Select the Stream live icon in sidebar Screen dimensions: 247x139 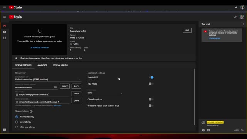coord(5,25)
